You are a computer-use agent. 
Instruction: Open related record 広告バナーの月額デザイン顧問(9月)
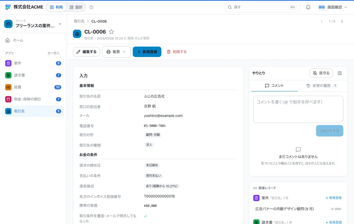[x=298, y=209]
